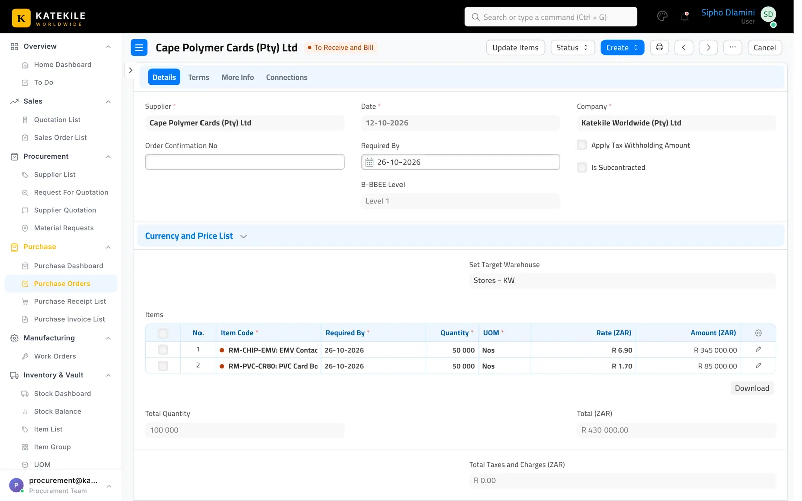Go to previous document arrow
The height and width of the screenshot is (501, 802).
[x=684, y=47]
